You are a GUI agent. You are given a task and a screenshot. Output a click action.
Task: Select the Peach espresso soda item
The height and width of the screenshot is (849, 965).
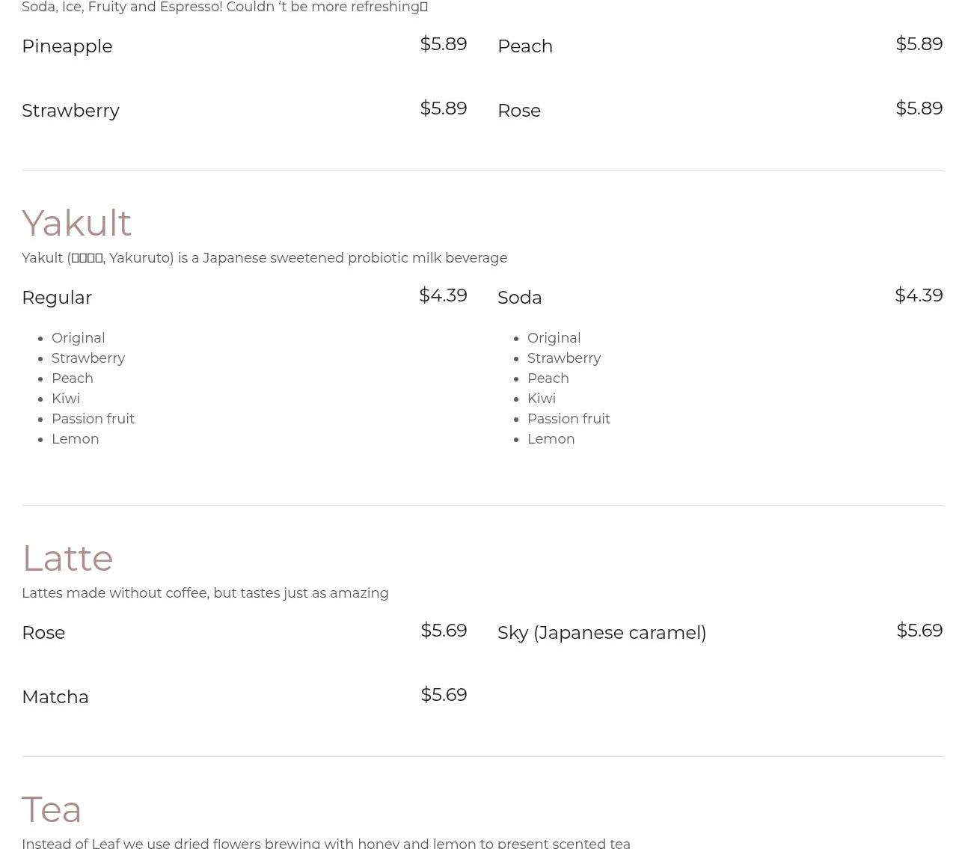[x=524, y=46]
